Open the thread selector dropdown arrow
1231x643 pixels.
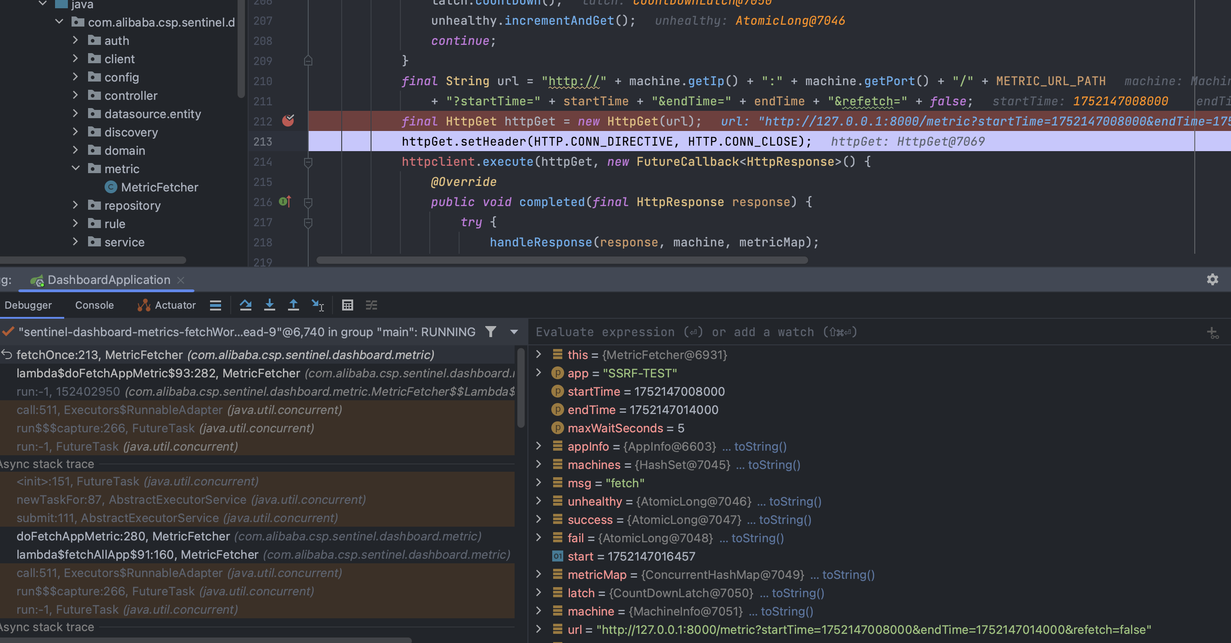[x=514, y=332]
